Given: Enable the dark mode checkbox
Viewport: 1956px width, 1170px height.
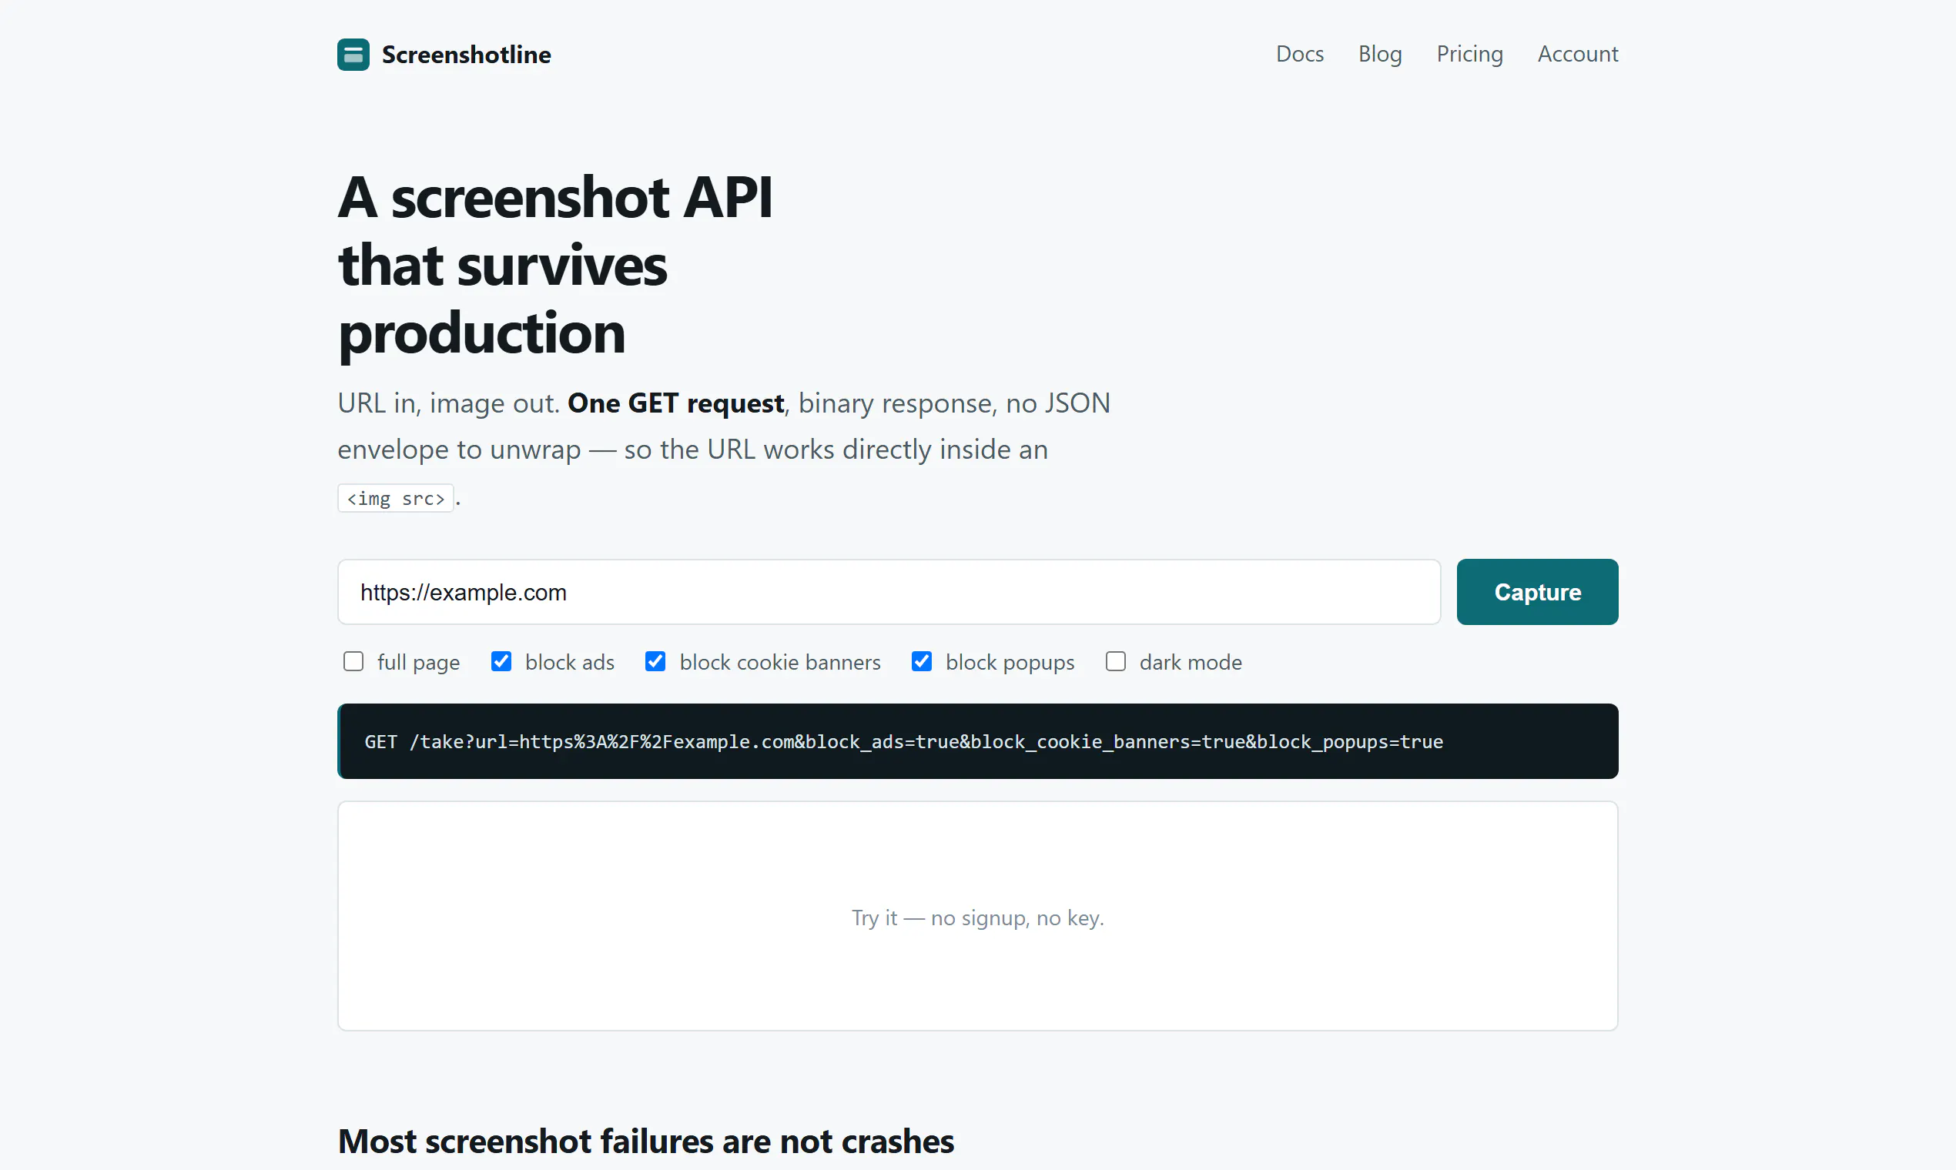Looking at the screenshot, I should [1115, 661].
